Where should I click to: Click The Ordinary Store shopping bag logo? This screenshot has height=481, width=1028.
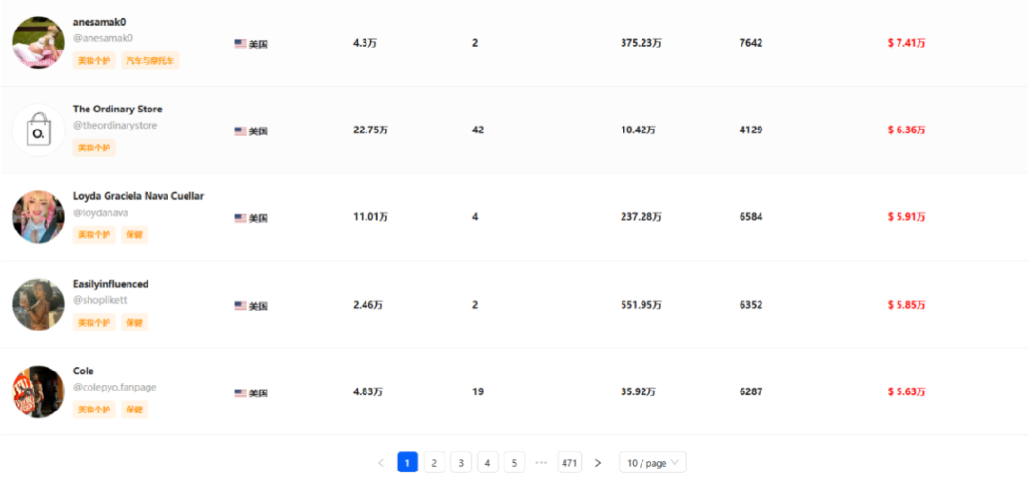pos(39,130)
